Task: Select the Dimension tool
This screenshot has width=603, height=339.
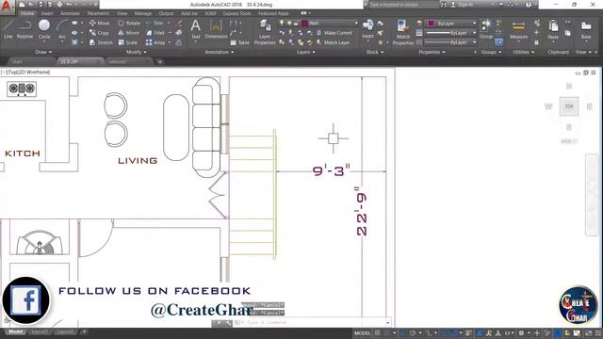Action: (216, 29)
